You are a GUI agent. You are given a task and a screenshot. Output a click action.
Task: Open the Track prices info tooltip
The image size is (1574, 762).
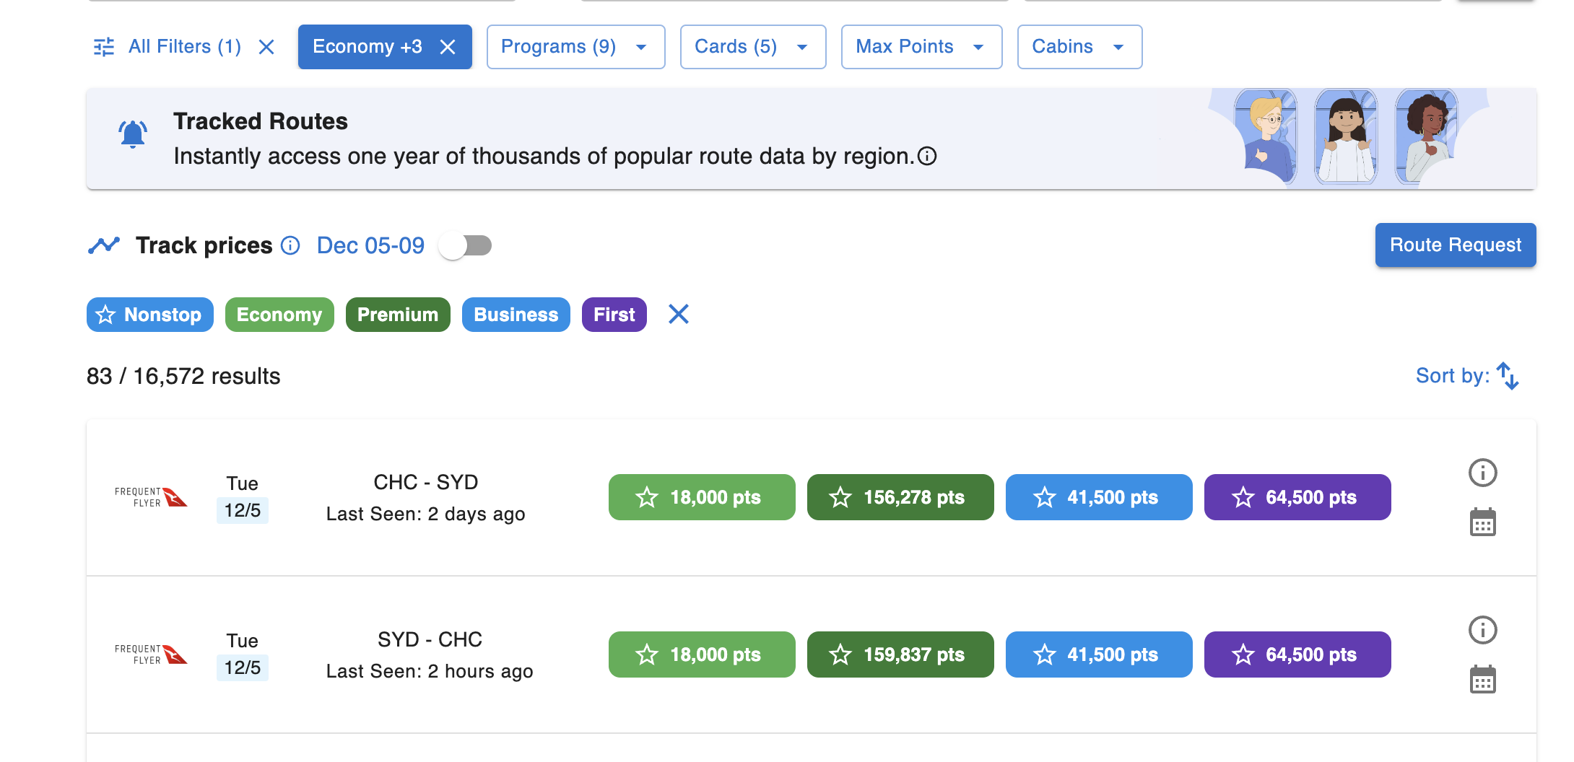(291, 245)
